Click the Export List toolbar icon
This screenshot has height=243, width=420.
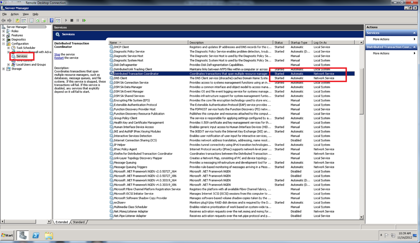pyautogui.click(x=44, y=20)
